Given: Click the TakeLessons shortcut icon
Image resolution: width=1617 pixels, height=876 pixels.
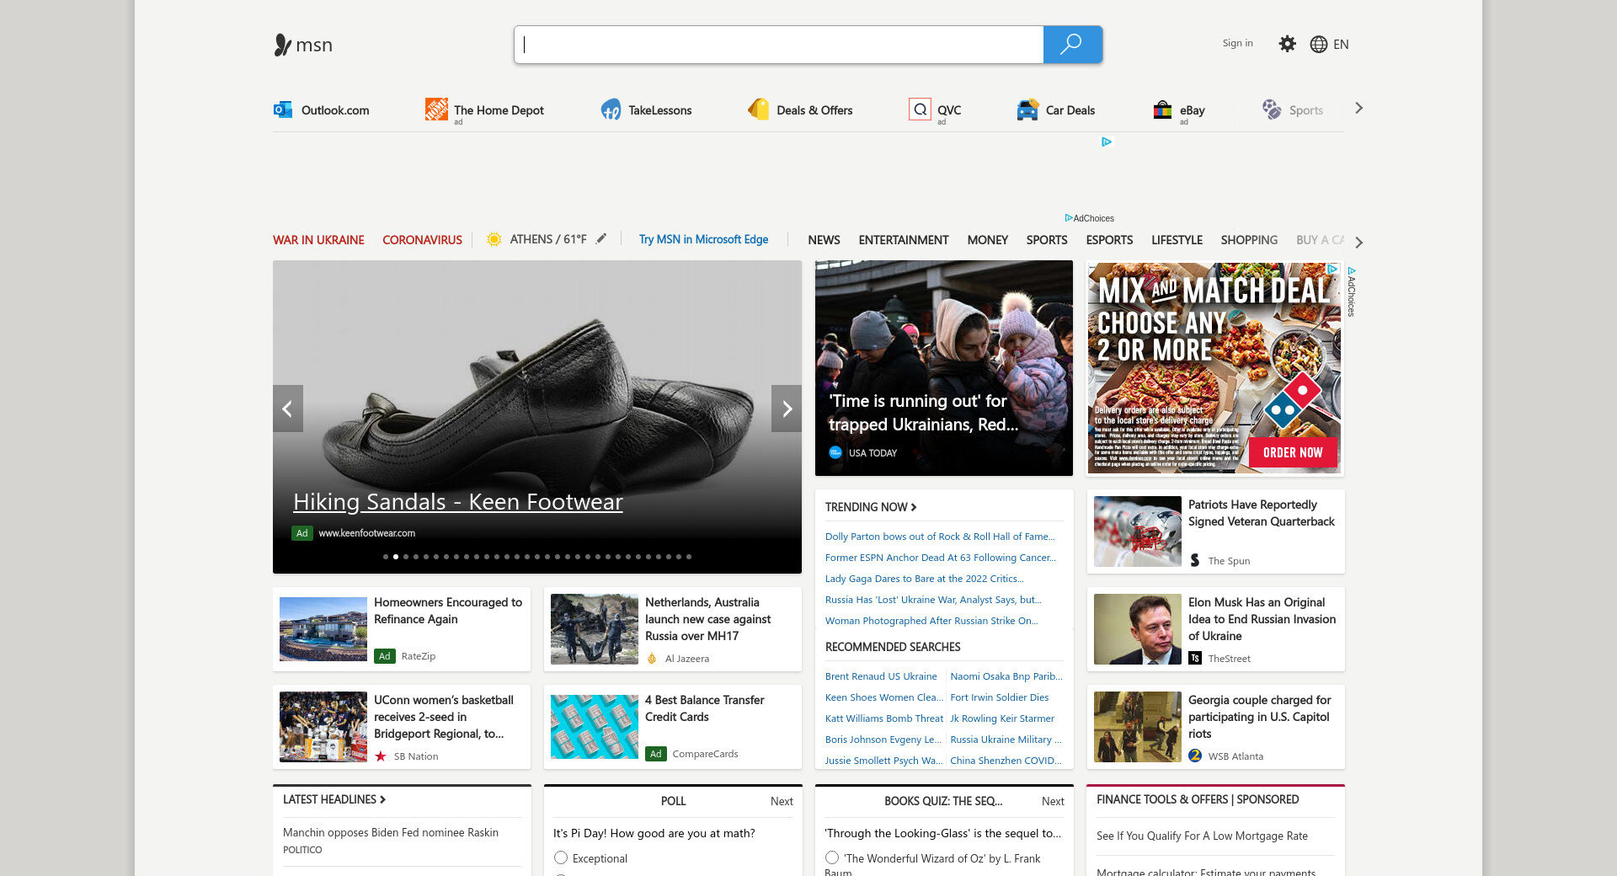Looking at the screenshot, I should click(x=611, y=109).
